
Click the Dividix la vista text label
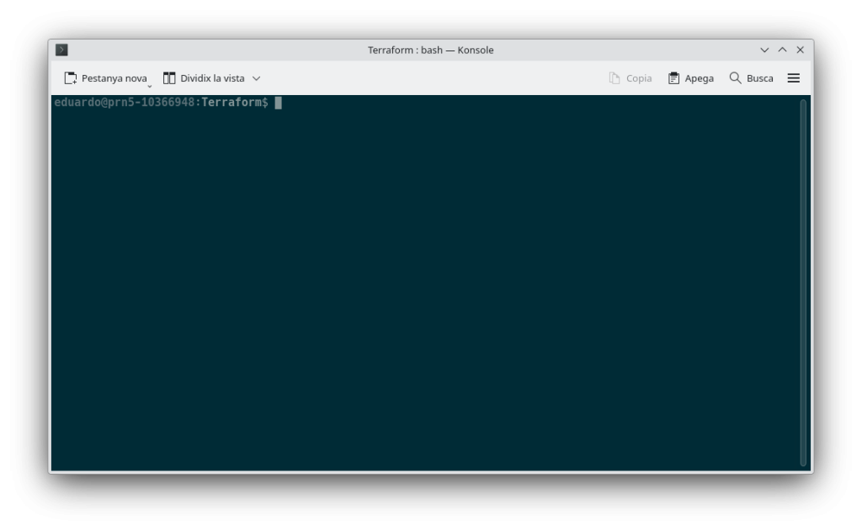[x=212, y=78]
